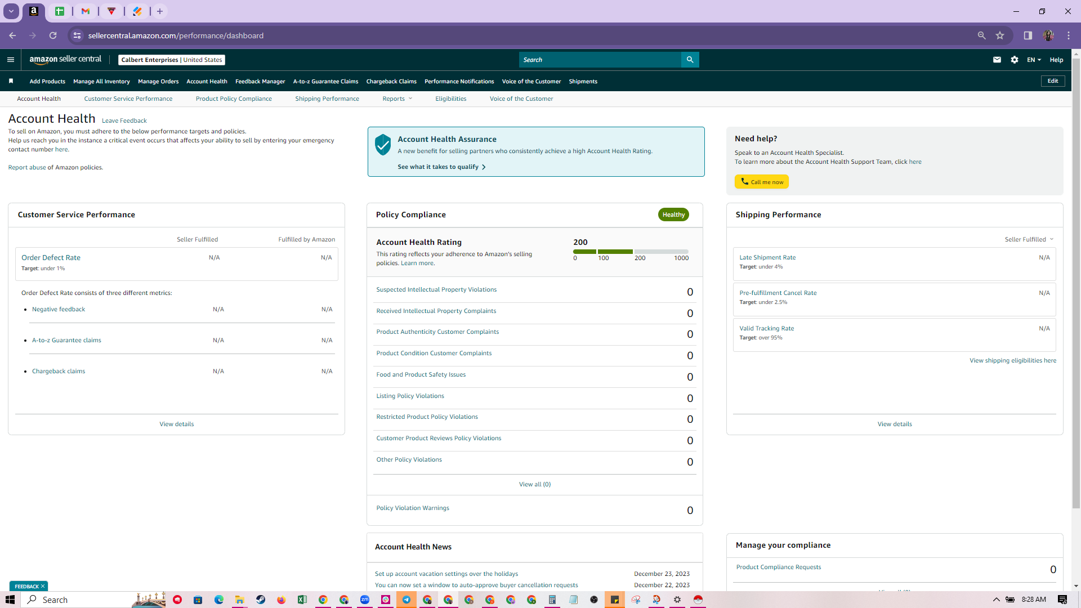Viewport: 1081px width, 608px height.
Task: Expand the Reports dropdown
Action: tap(397, 99)
